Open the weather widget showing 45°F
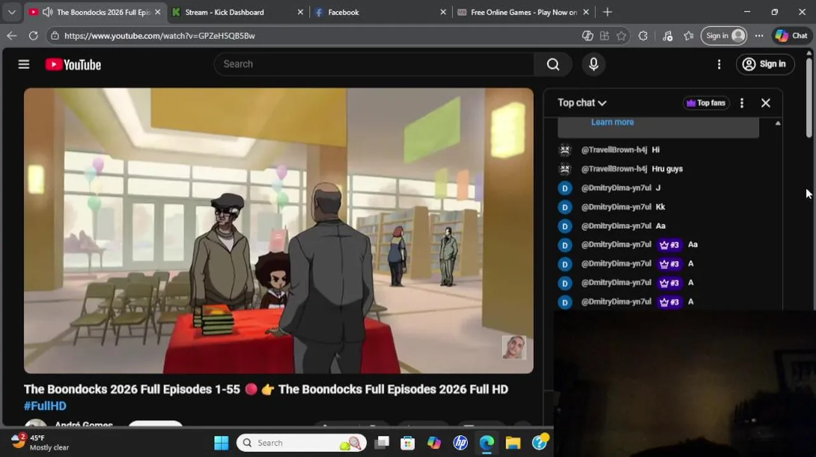 click(41, 442)
